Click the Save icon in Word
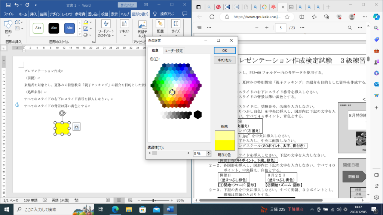 click(x=8, y=5)
